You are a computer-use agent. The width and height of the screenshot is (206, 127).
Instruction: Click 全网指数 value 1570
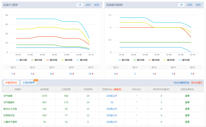pyautogui.click(x=44, y=96)
